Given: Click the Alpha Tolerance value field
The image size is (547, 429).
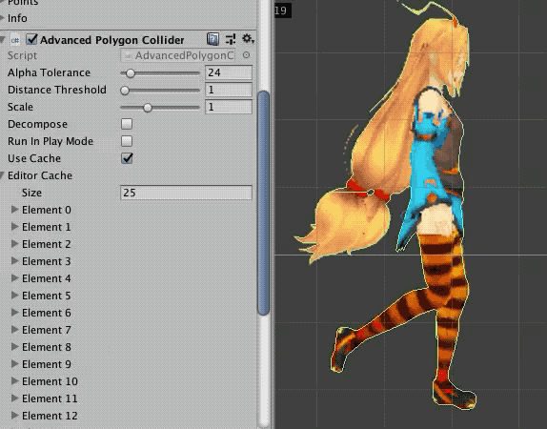Looking at the screenshot, I should (x=229, y=72).
